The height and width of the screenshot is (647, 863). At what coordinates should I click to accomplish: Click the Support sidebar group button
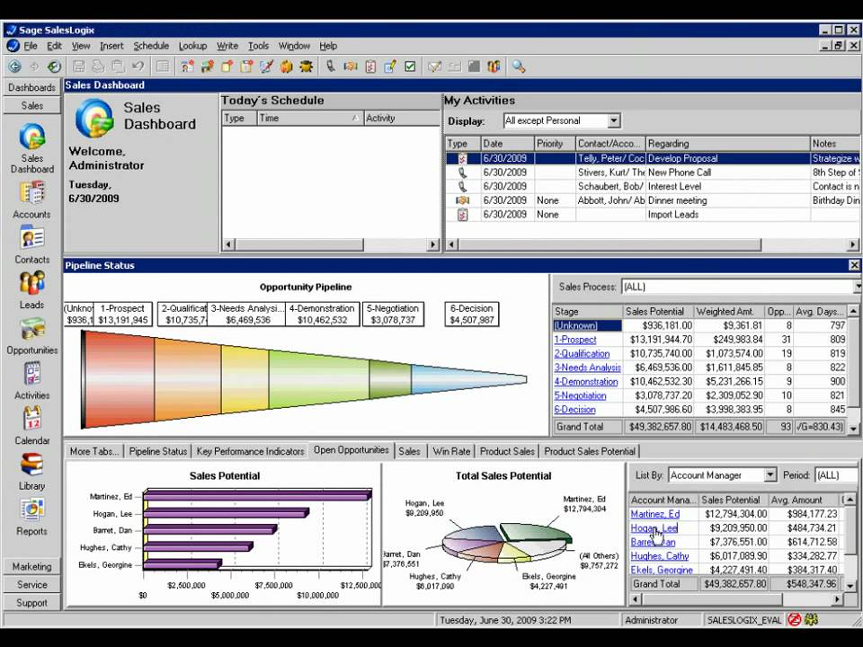(32, 602)
